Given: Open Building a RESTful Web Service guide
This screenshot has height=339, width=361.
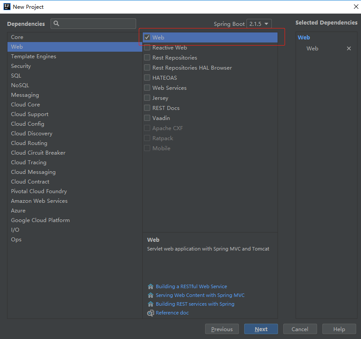Looking at the screenshot, I should coord(191,286).
